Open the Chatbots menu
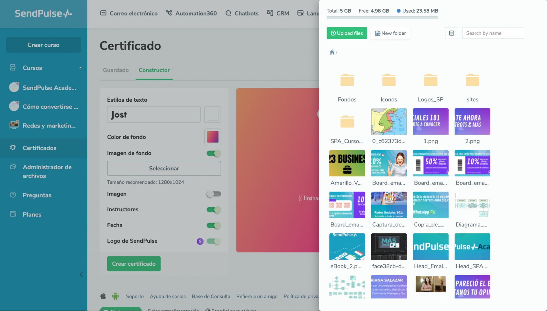 click(242, 13)
